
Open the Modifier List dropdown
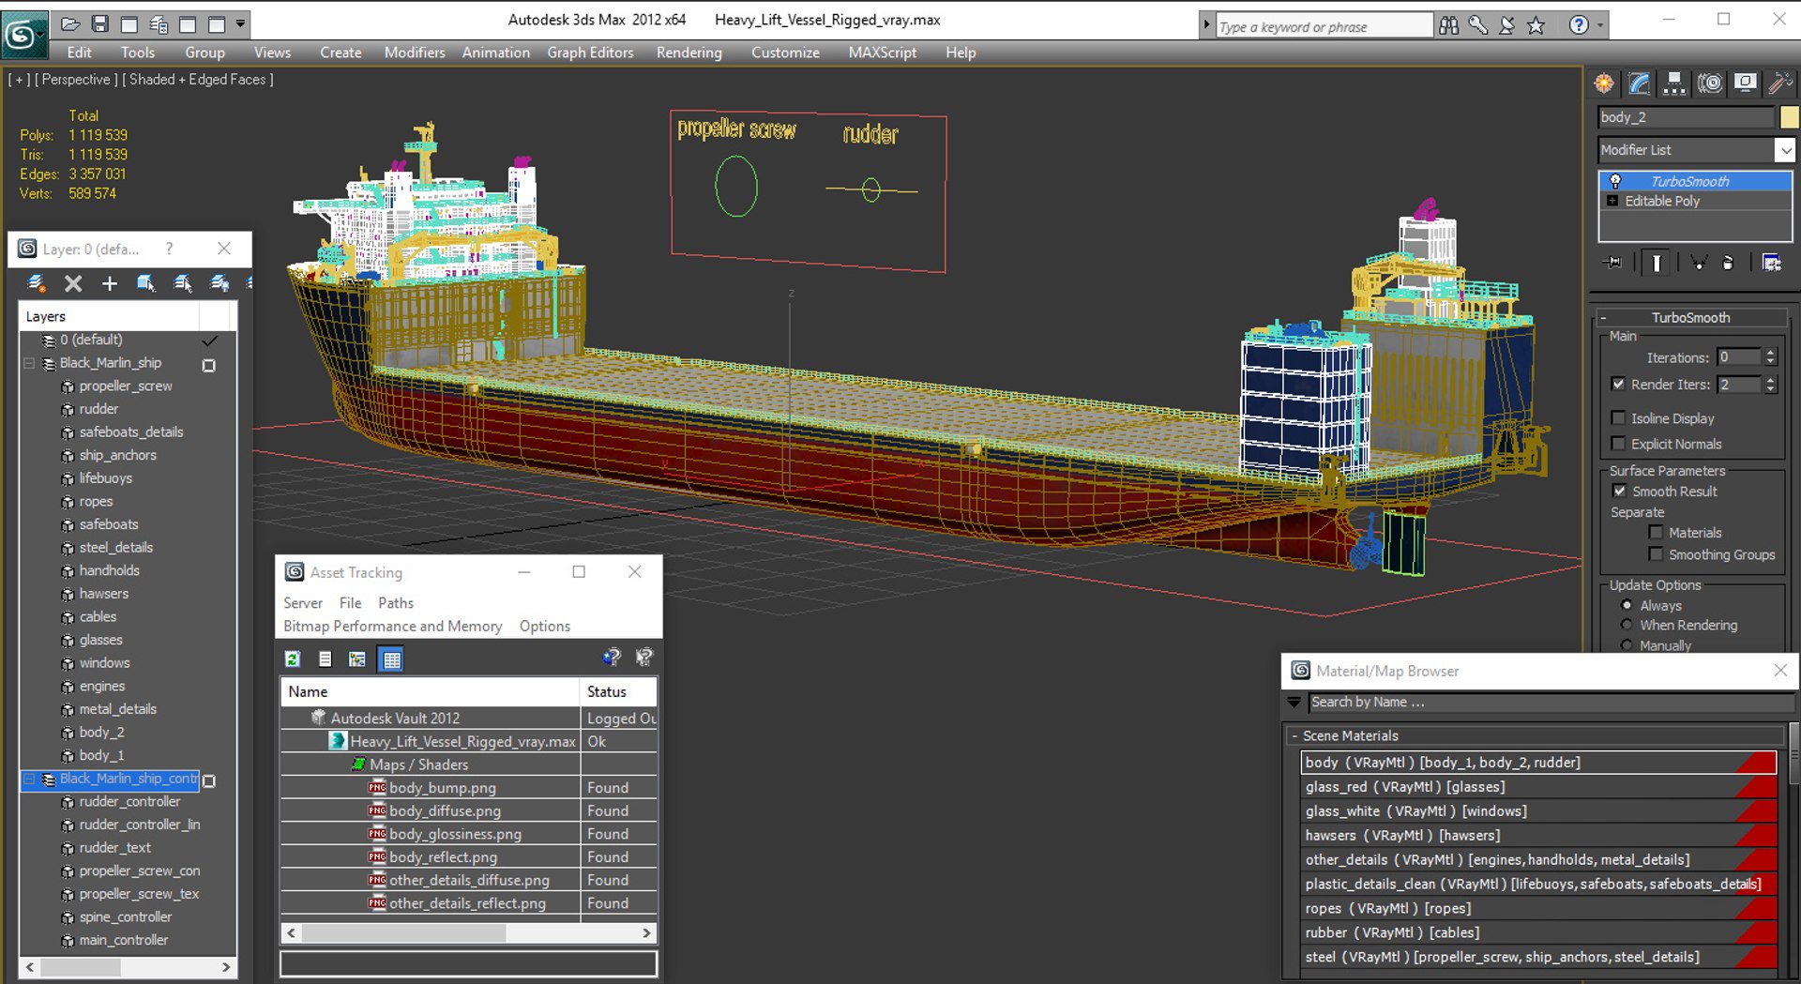1784,150
